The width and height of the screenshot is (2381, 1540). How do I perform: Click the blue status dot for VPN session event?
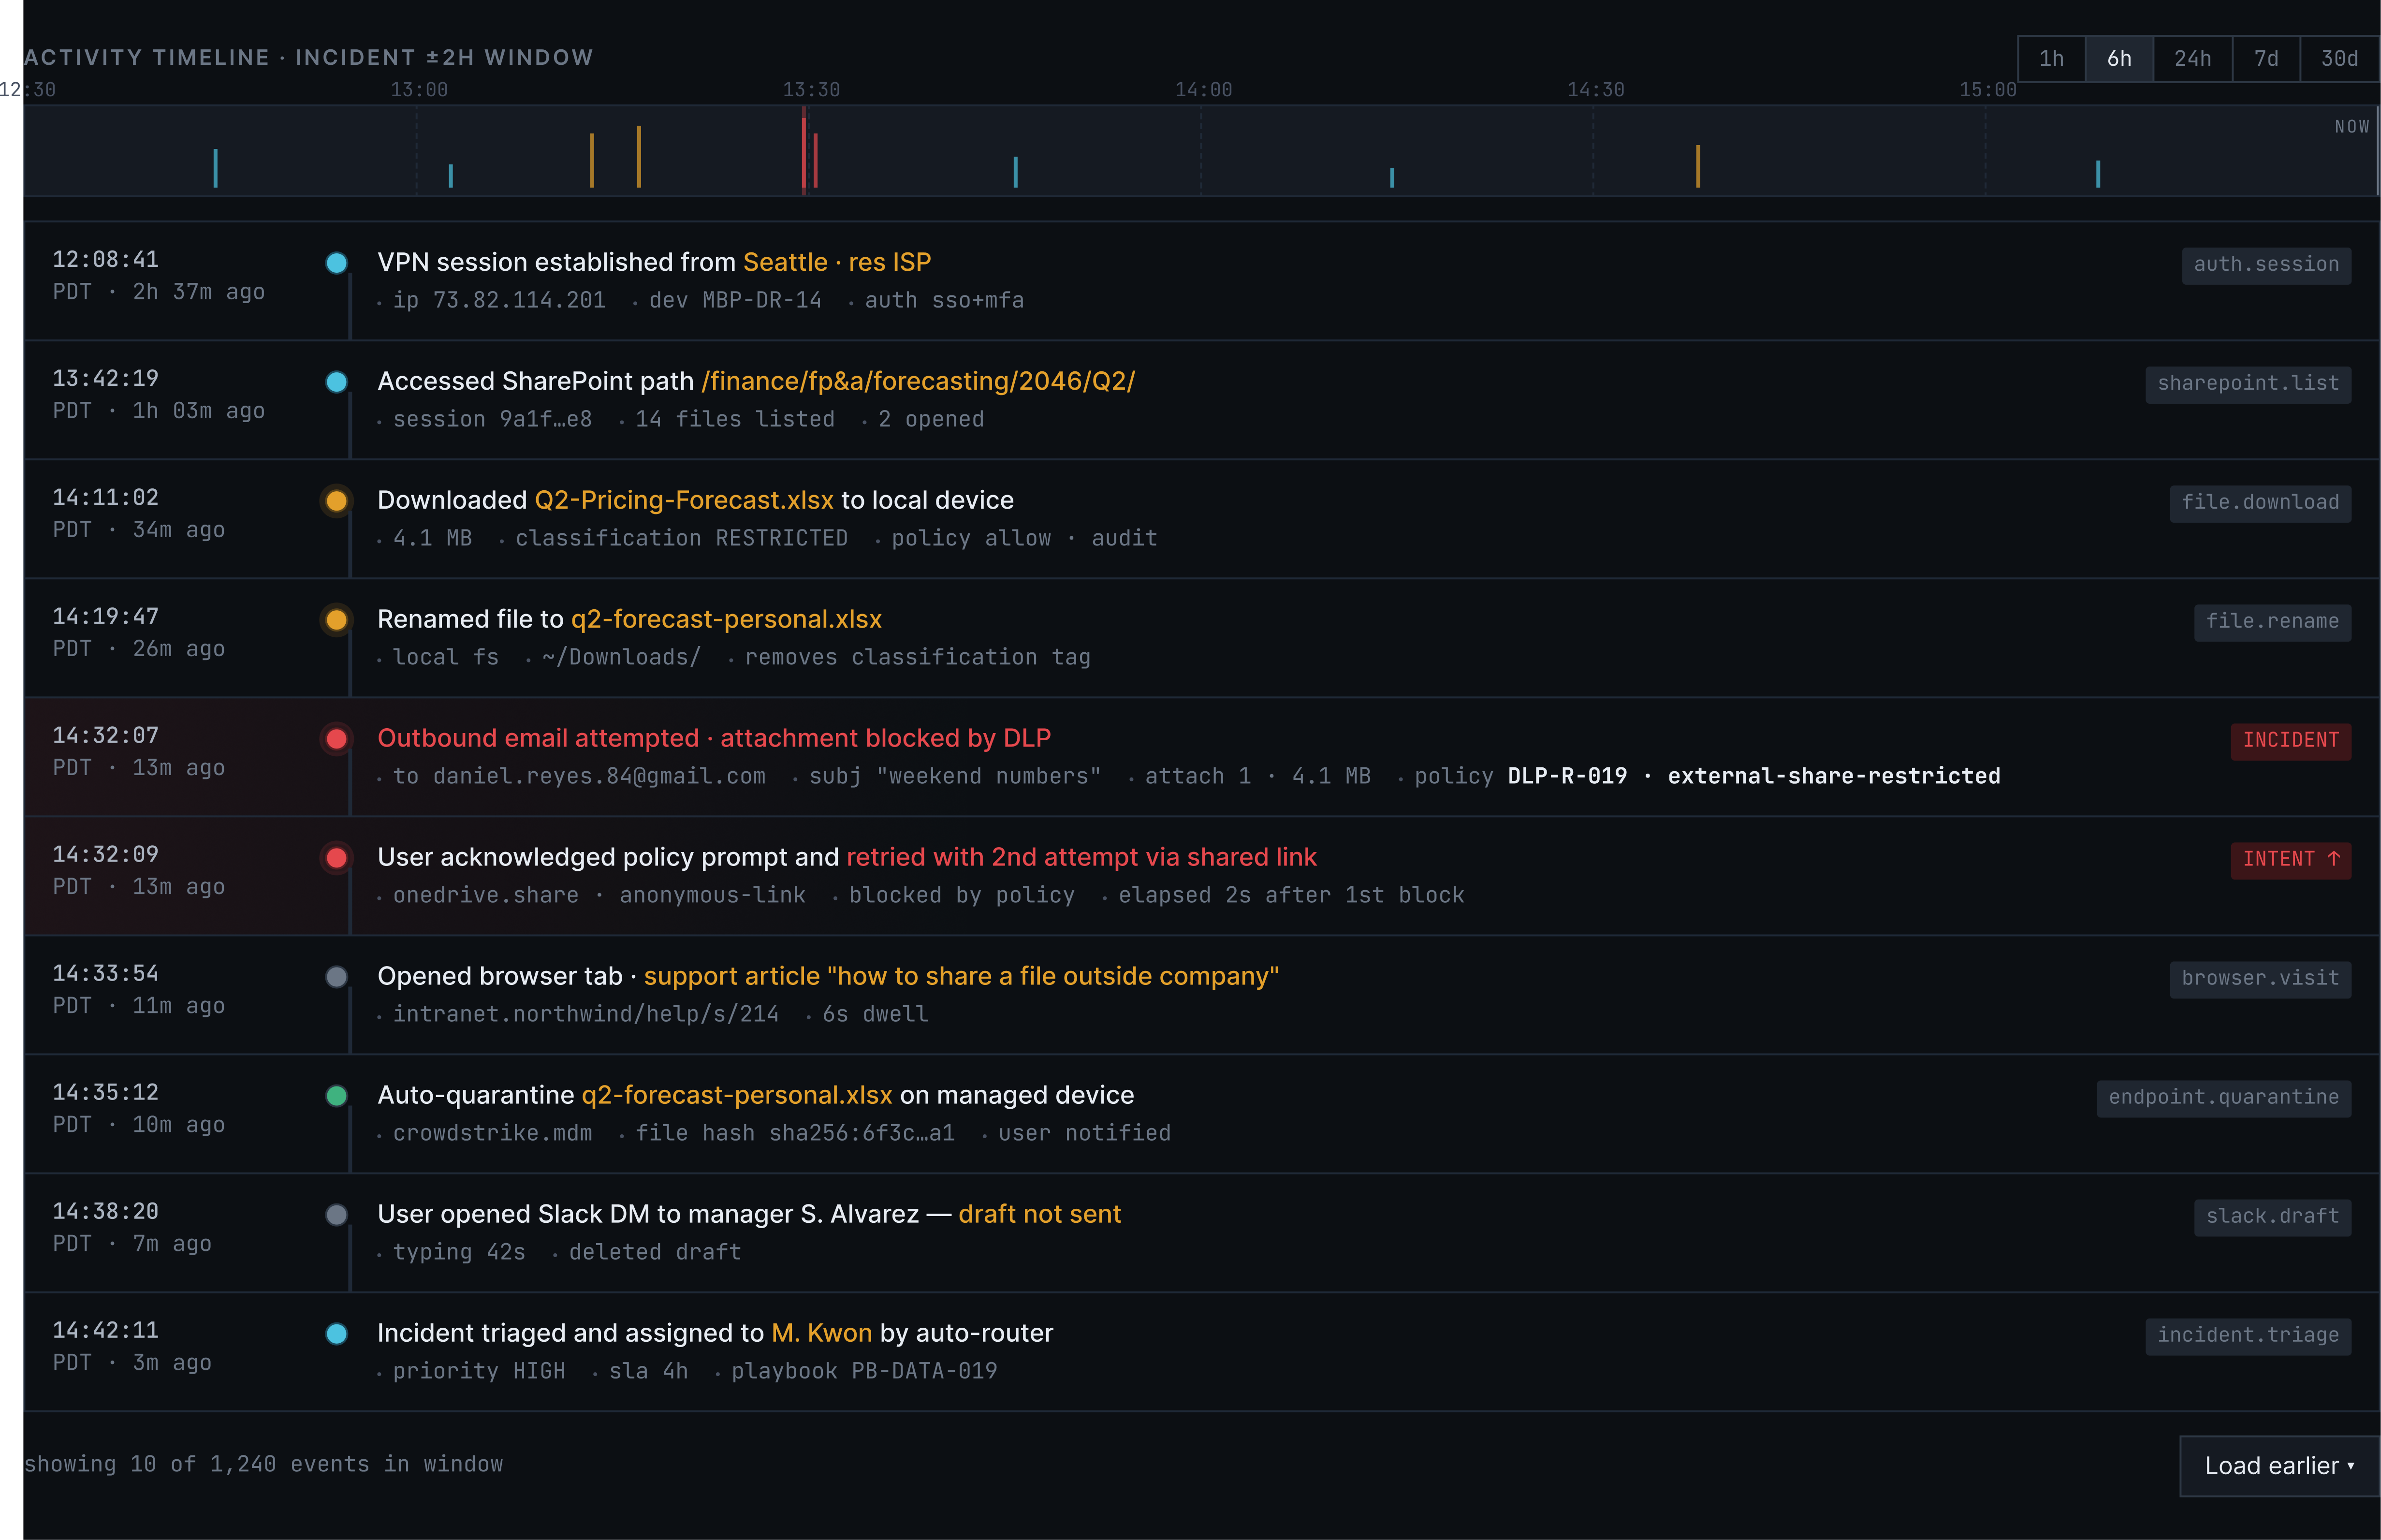point(337,263)
